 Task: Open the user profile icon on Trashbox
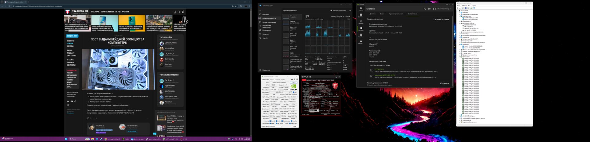pos(183,12)
